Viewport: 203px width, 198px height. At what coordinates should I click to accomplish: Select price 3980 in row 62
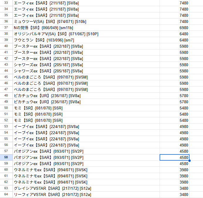point(175,182)
